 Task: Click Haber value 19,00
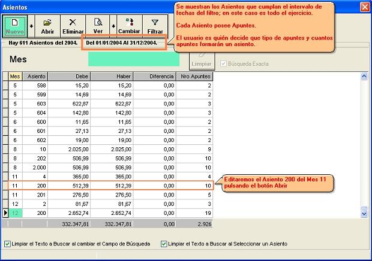pyautogui.click(x=112, y=140)
